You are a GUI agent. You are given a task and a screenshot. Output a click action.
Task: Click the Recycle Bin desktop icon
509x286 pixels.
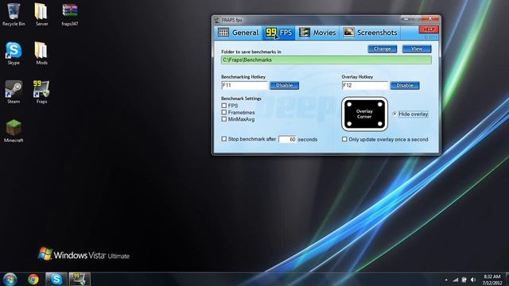pyautogui.click(x=14, y=14)
